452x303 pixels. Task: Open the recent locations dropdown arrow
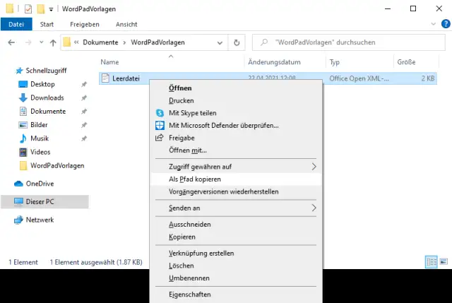tap(41, 42)
